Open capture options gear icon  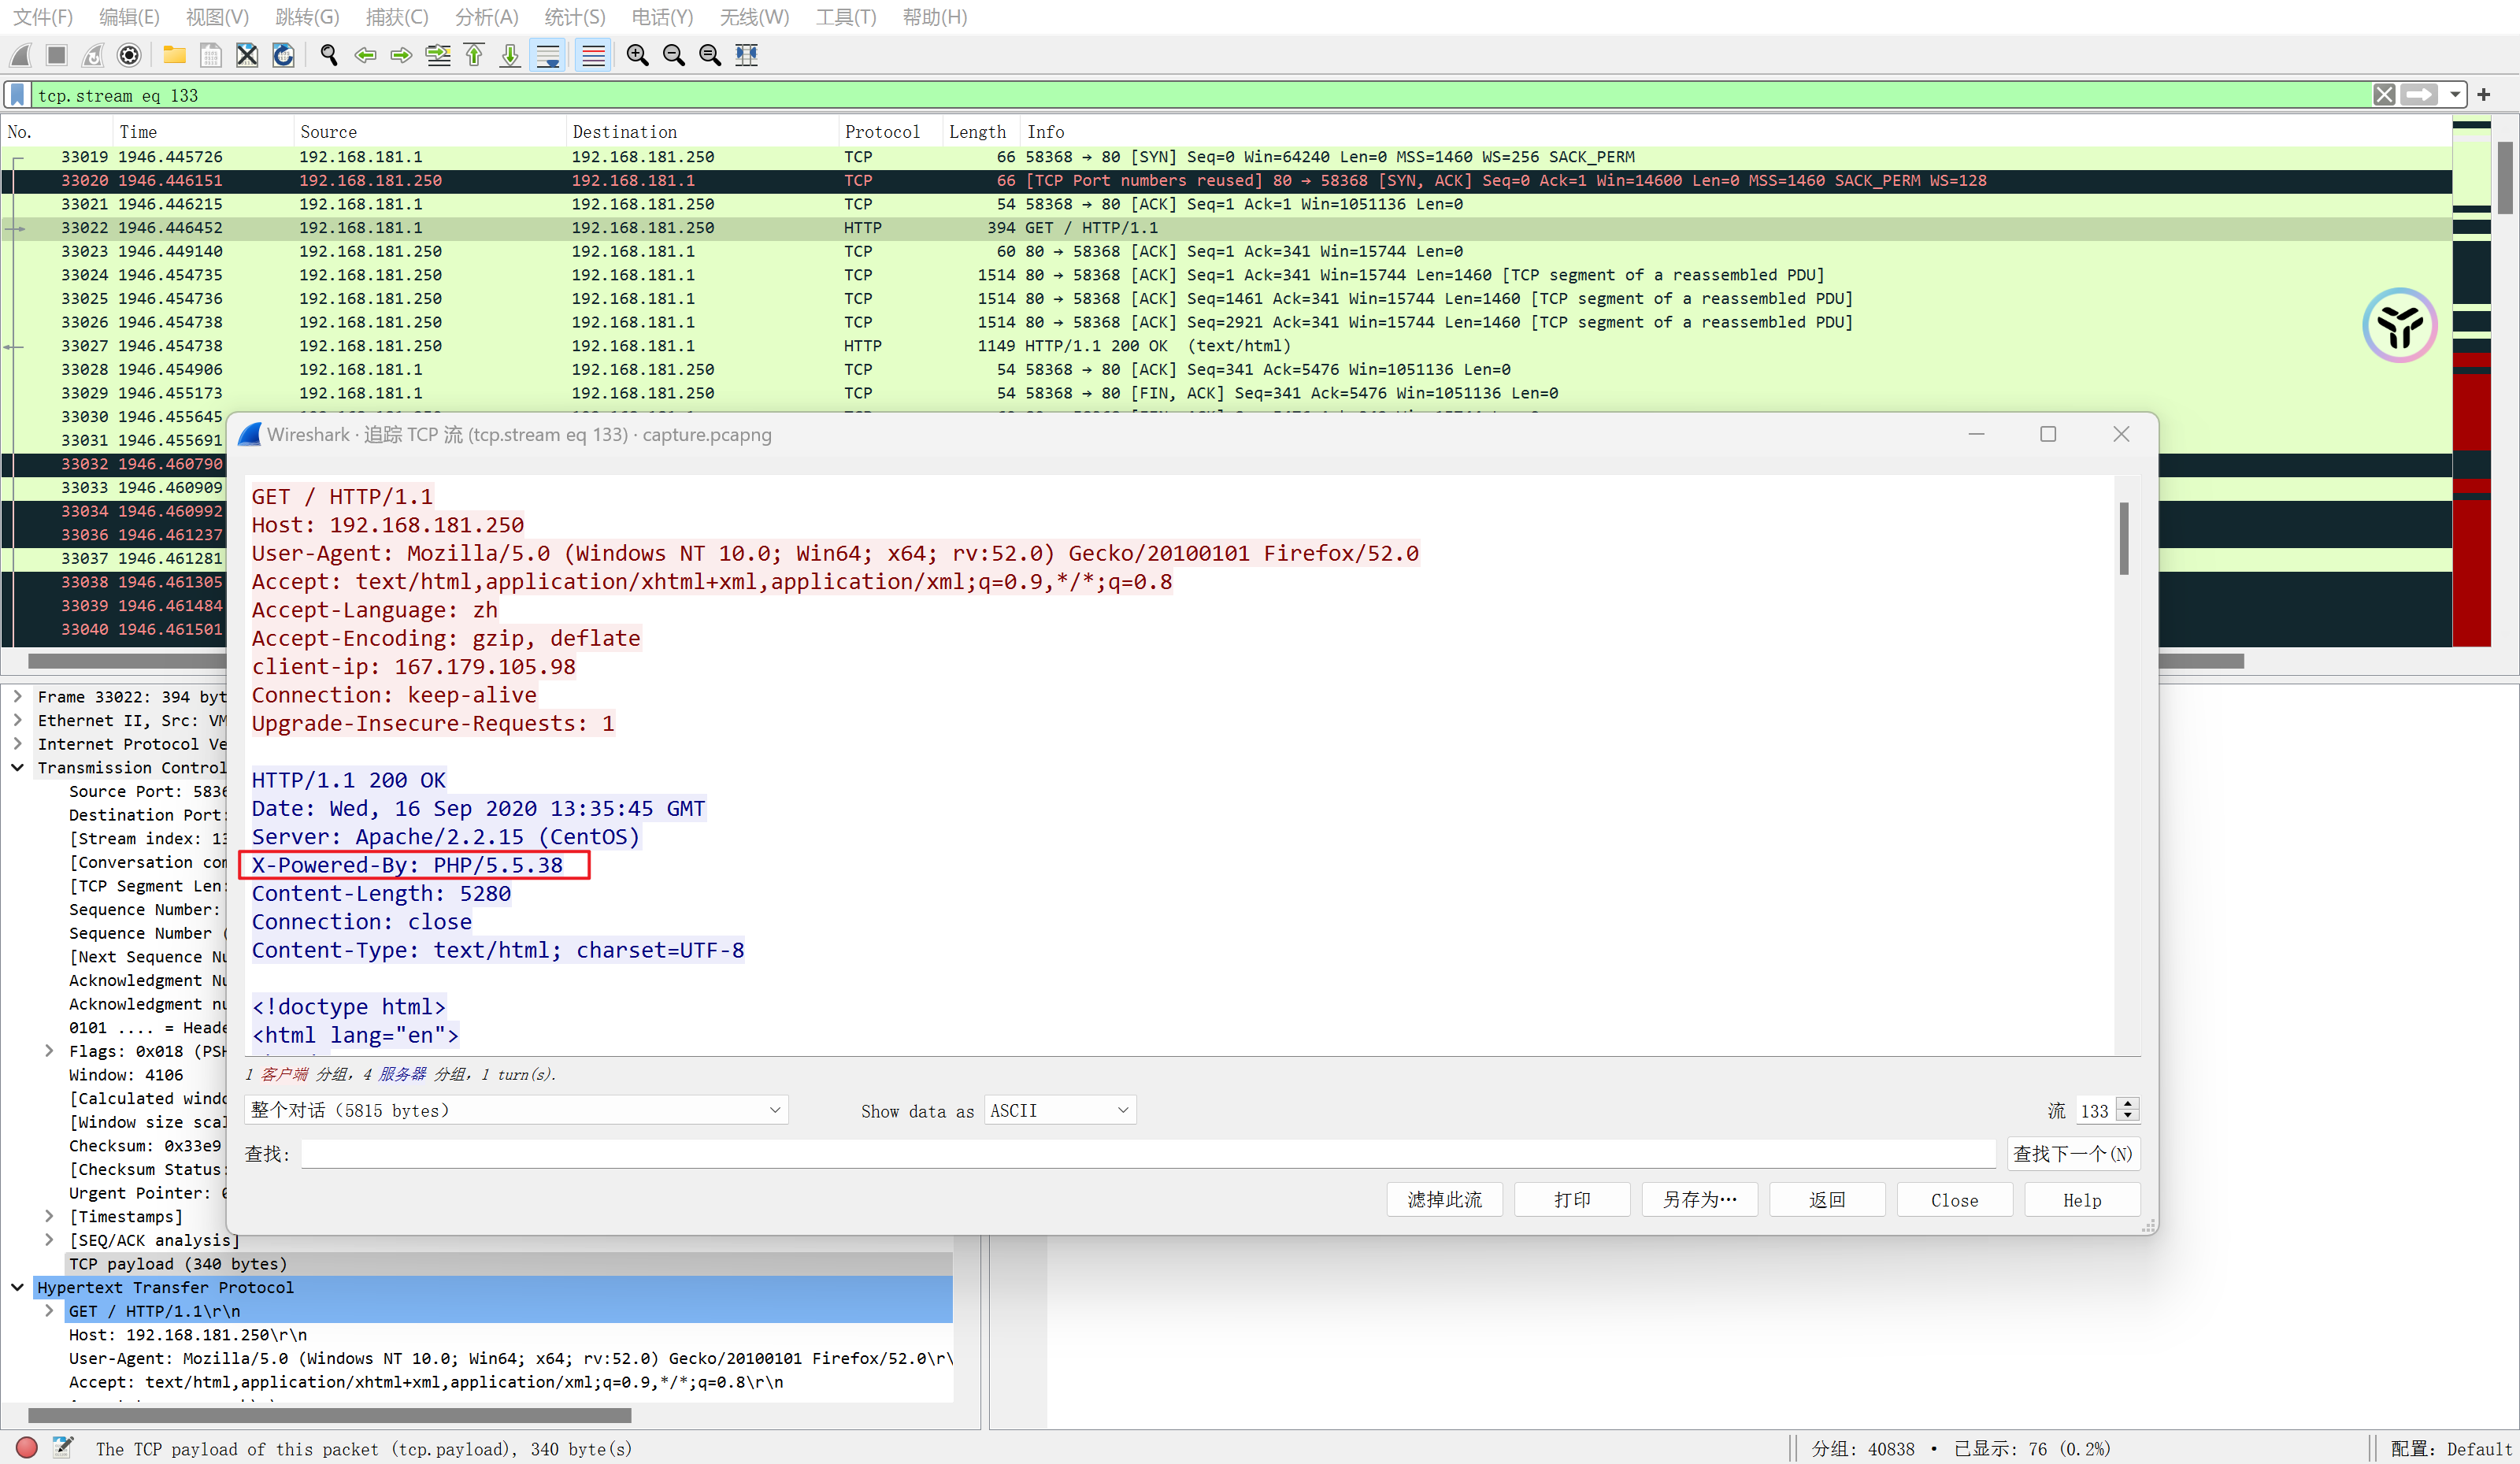pos(129,55)
